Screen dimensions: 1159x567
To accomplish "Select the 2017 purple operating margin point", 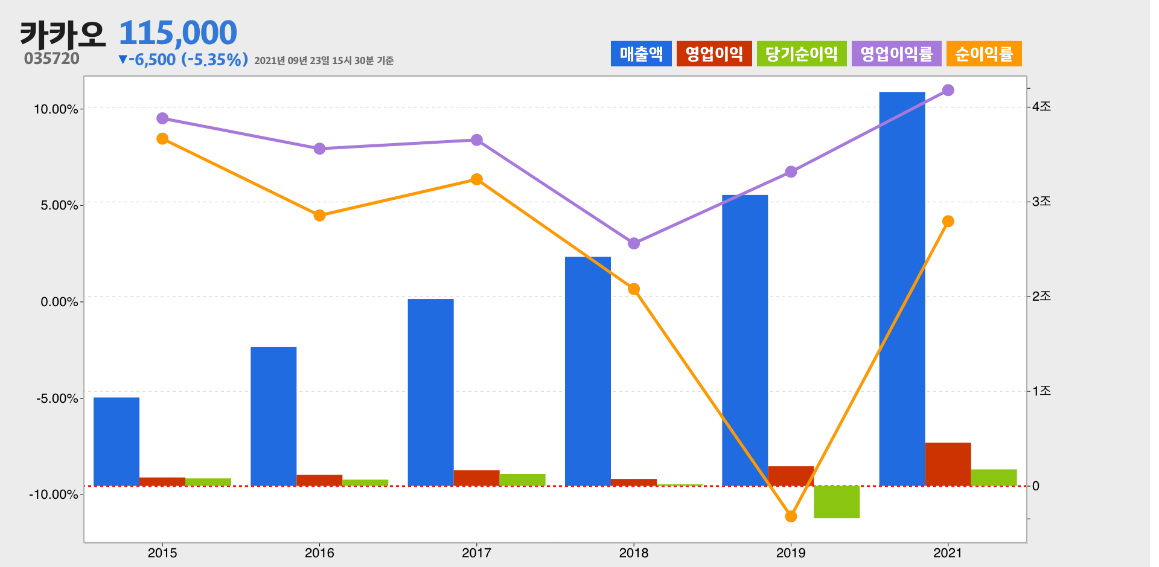I will point(477,140).
